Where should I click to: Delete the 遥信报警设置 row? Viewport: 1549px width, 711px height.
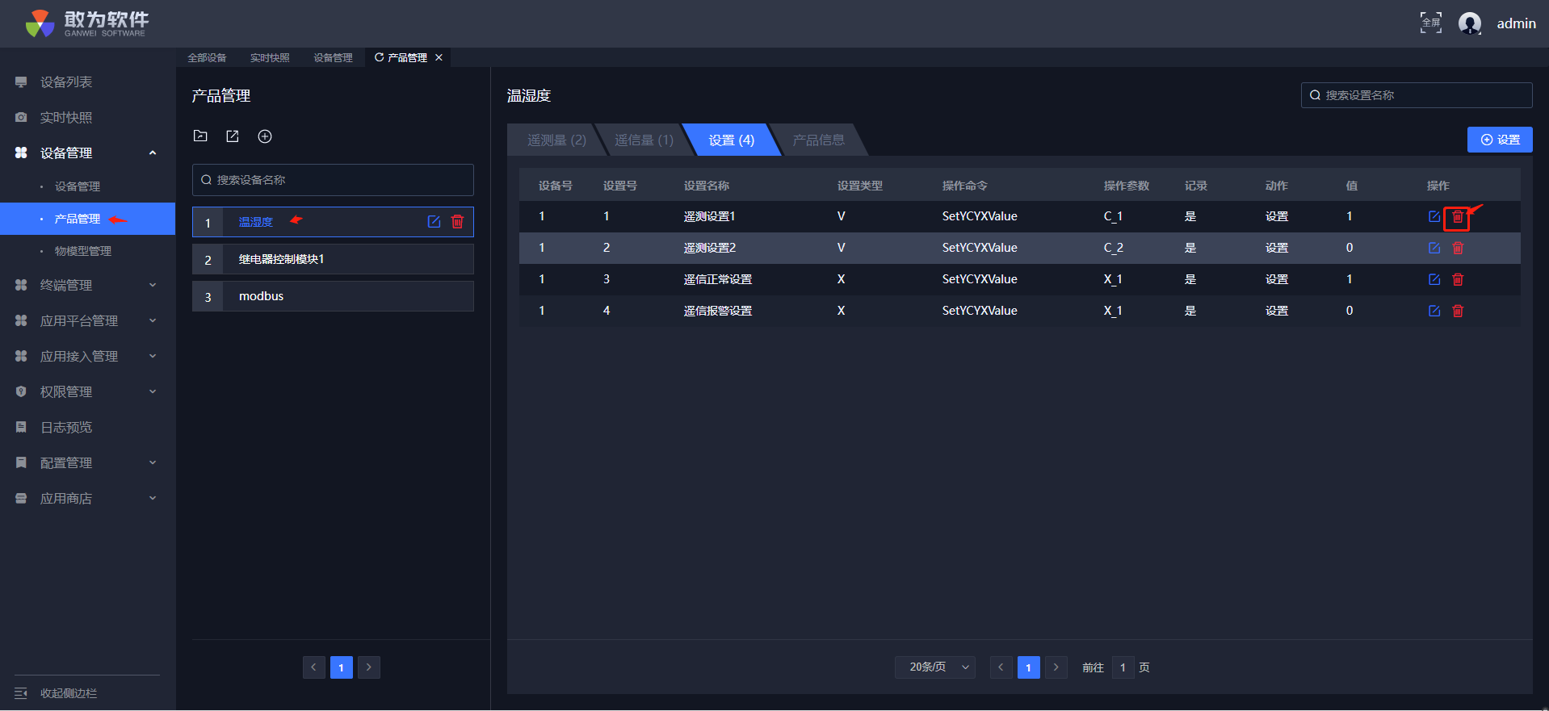[x=1458, y=311]
